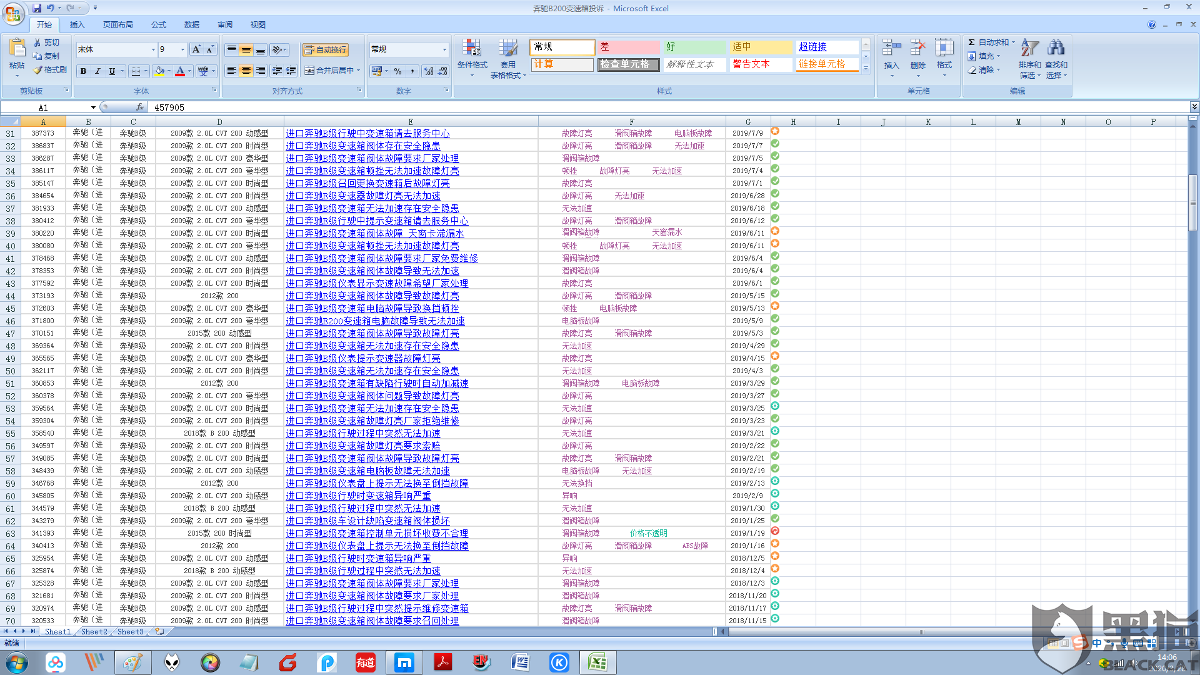
Task: Toggle left text alignment
Action: (232, 71)
